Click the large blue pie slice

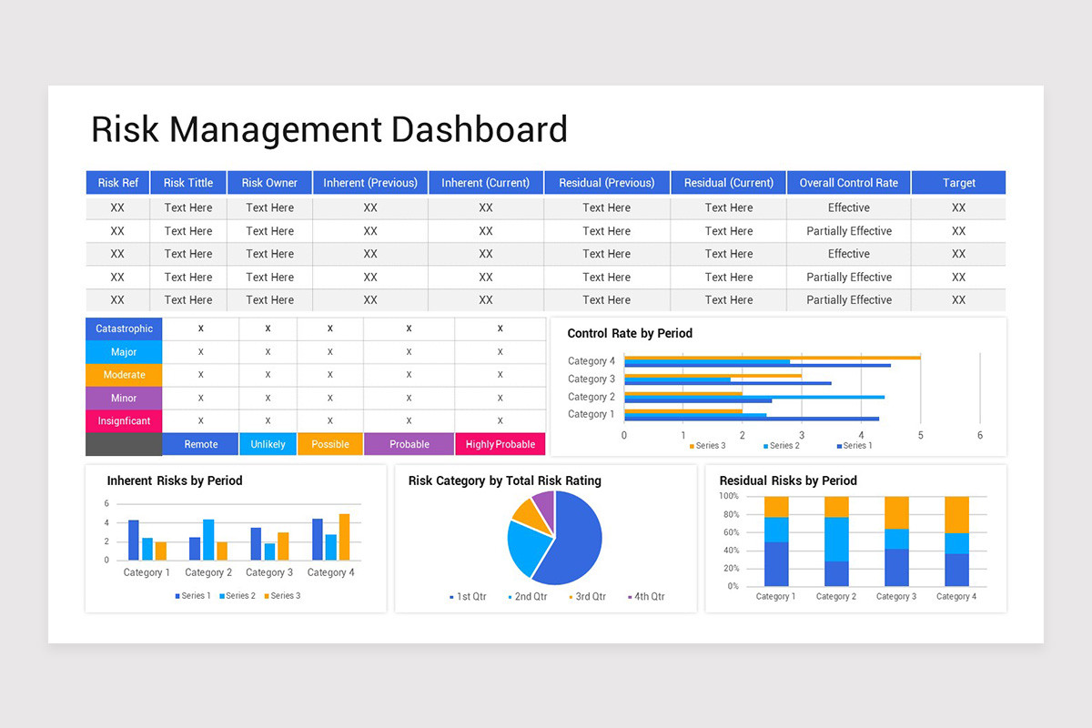pos(573,537)
